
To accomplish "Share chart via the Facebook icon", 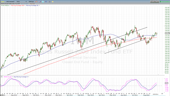I will pyautogui.click(x=46, y=2).
